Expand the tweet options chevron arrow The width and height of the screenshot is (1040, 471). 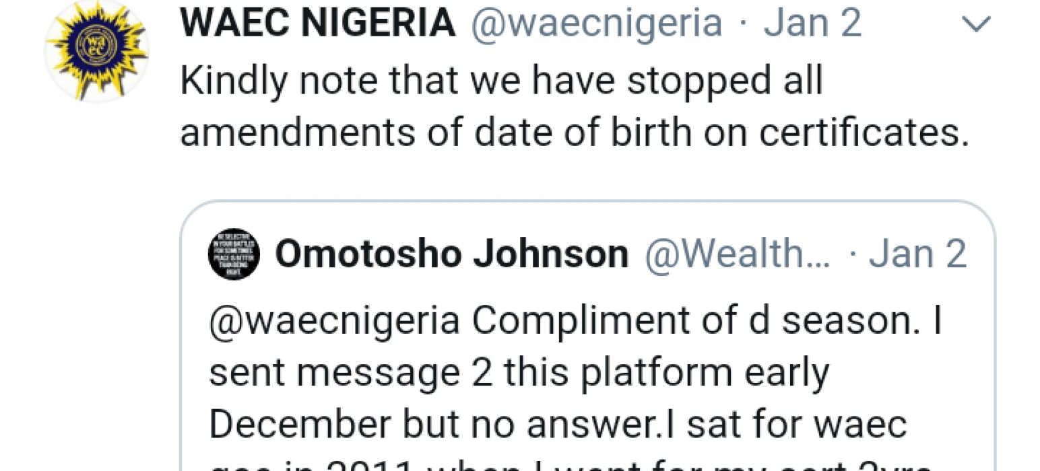click(x=976, y=25)
